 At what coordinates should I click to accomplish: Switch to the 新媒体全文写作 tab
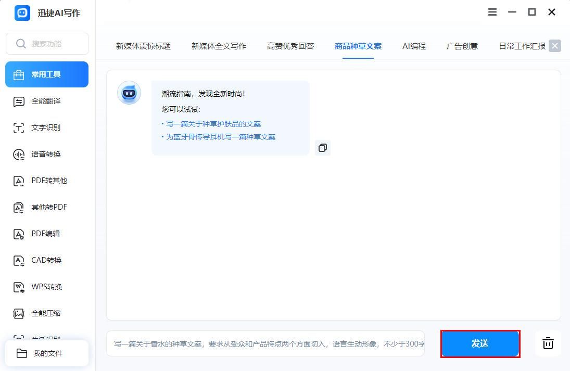(219, 46)
